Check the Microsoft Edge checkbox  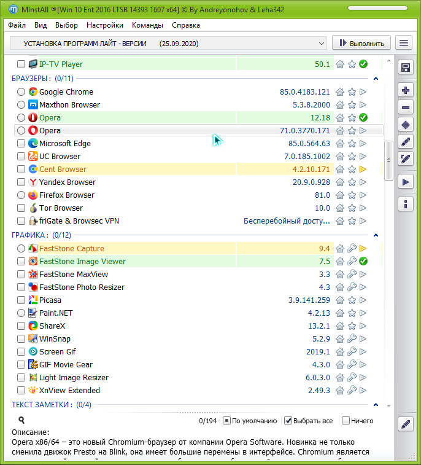21,144
